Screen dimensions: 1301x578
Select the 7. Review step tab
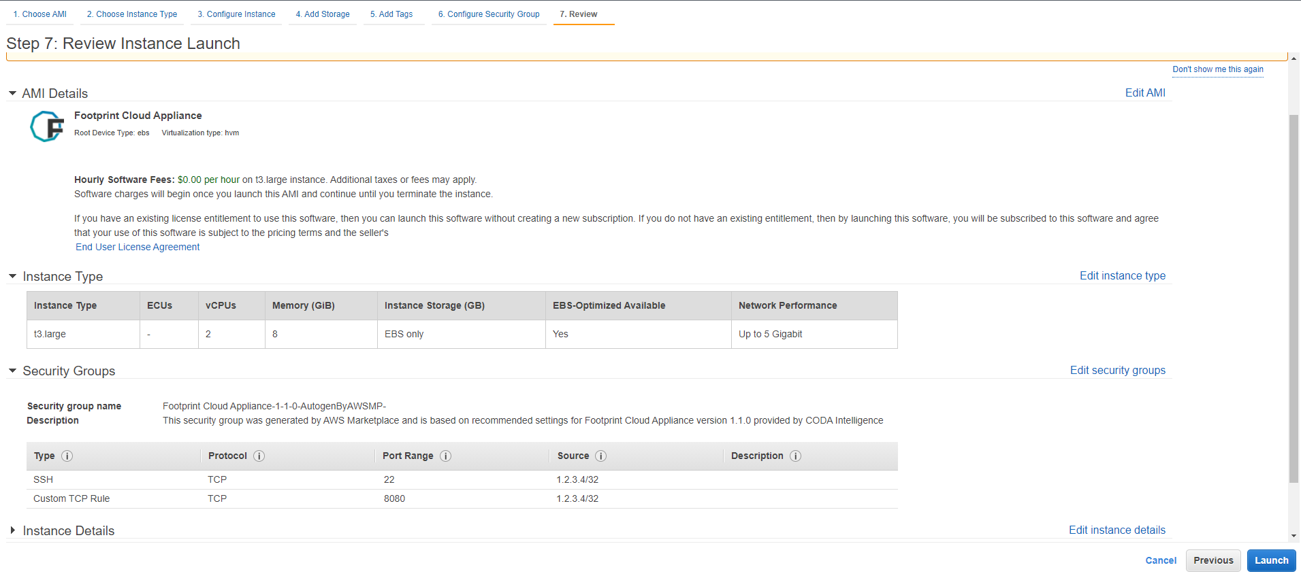579,14
